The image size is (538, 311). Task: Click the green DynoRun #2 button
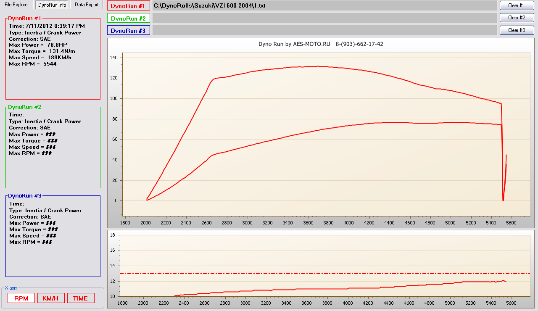coord(128,18)
